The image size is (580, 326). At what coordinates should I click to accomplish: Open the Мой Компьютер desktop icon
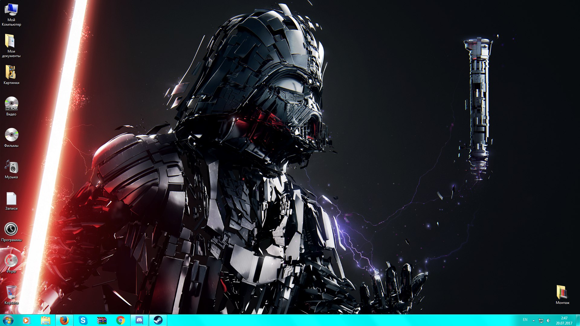(11, 10)
